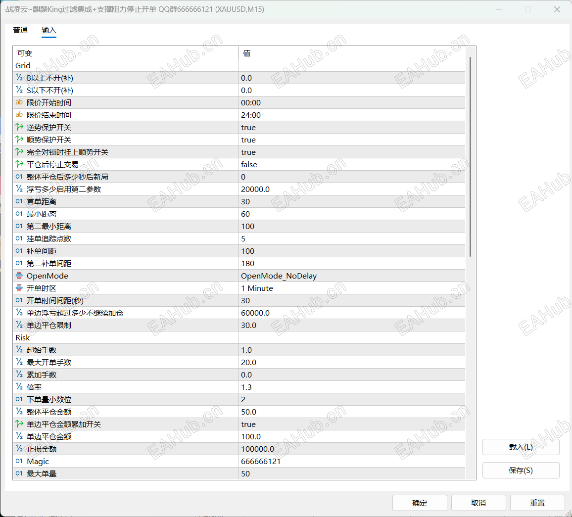Click the 确定 button

point(420,503)
